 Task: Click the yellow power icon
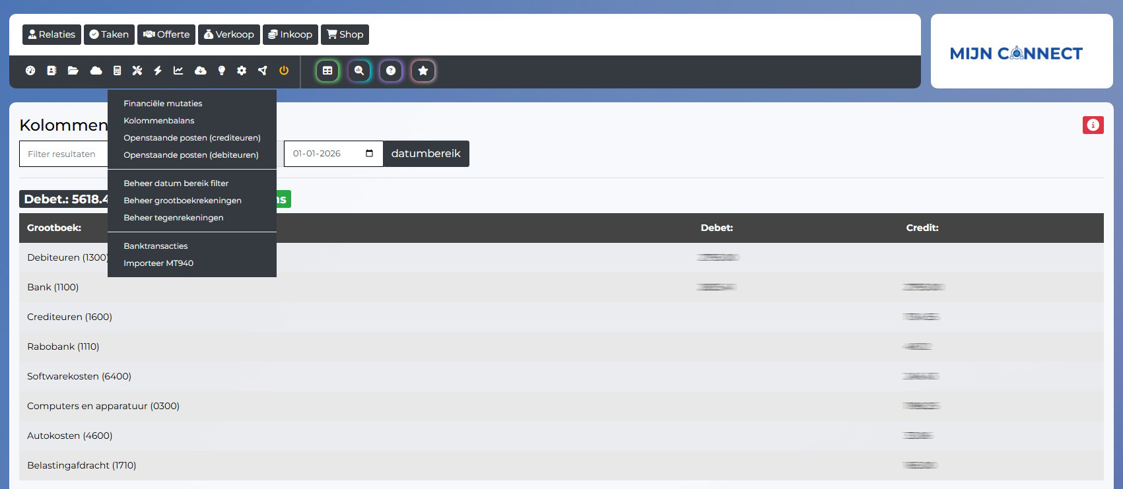(284, 71)
